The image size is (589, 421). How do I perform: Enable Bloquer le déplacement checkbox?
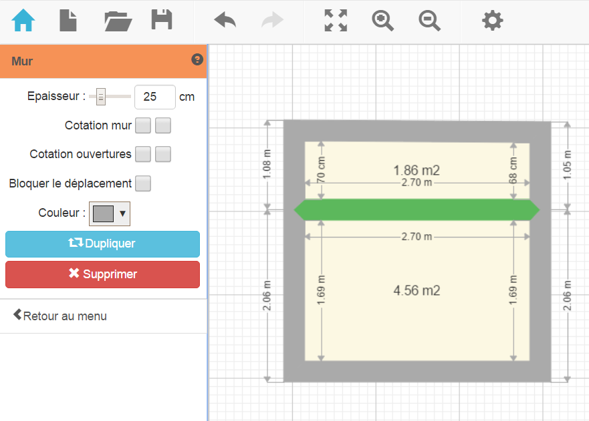[x=143, y=183]
